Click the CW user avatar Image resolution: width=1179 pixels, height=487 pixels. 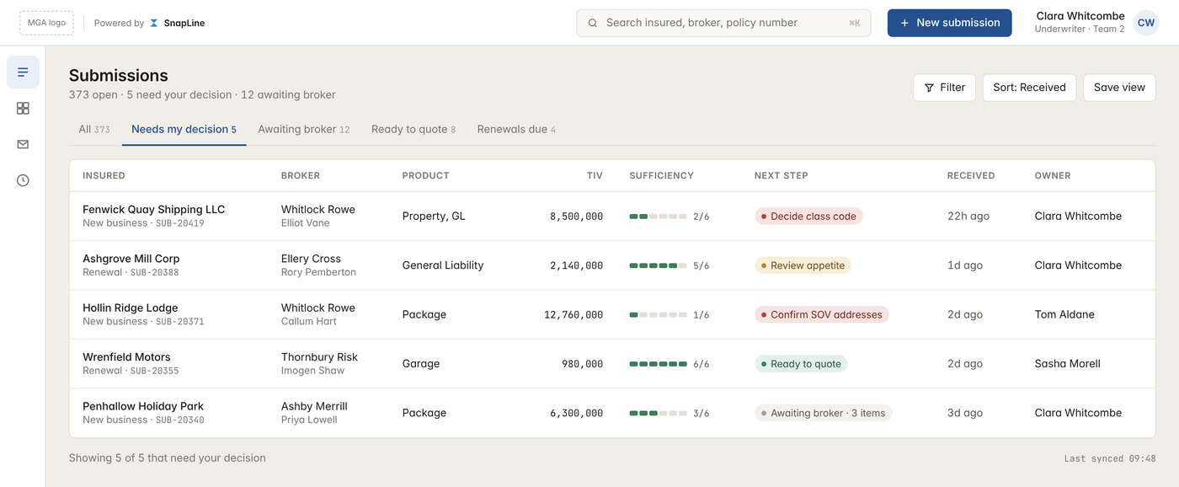(1146, 23)
